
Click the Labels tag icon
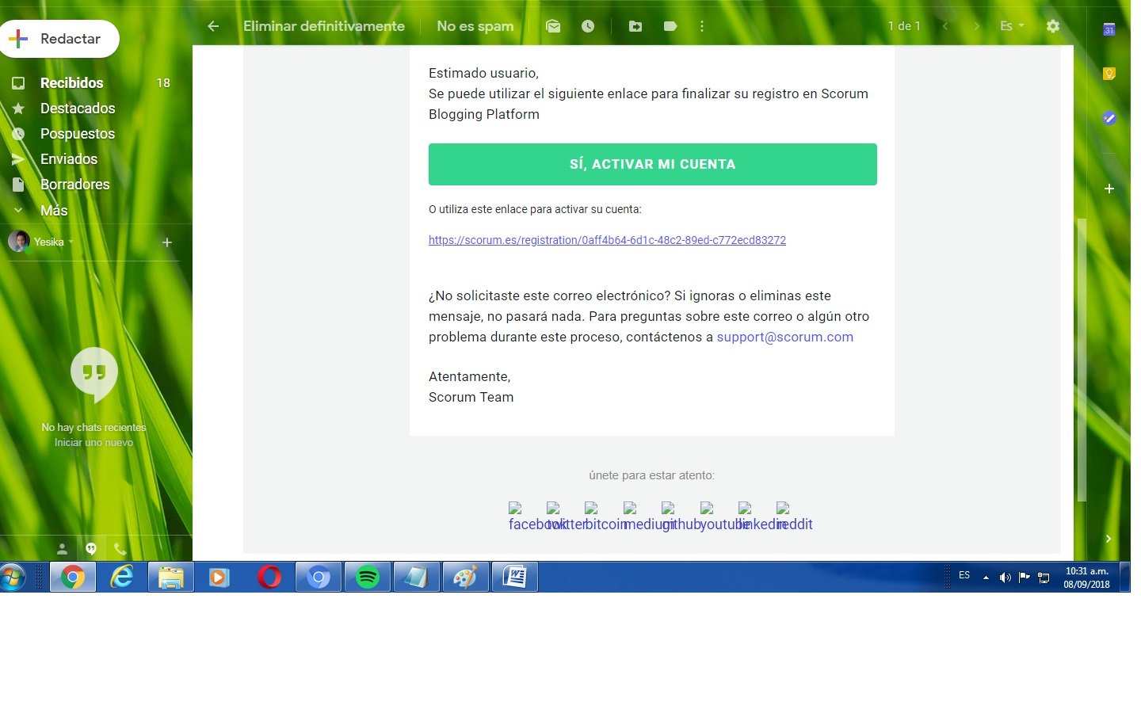pos(670,26)
